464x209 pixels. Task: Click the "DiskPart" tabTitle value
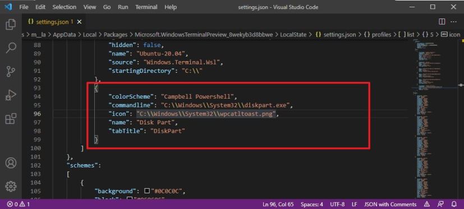168,131
